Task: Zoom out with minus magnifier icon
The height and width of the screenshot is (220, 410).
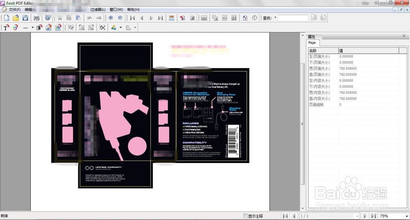Action: (120, 18)
